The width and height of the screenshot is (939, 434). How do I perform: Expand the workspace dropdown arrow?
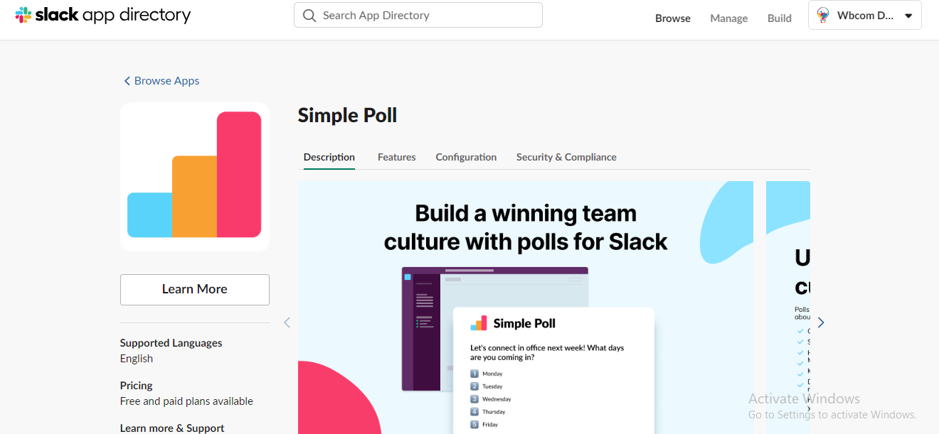tap(908, 16)
